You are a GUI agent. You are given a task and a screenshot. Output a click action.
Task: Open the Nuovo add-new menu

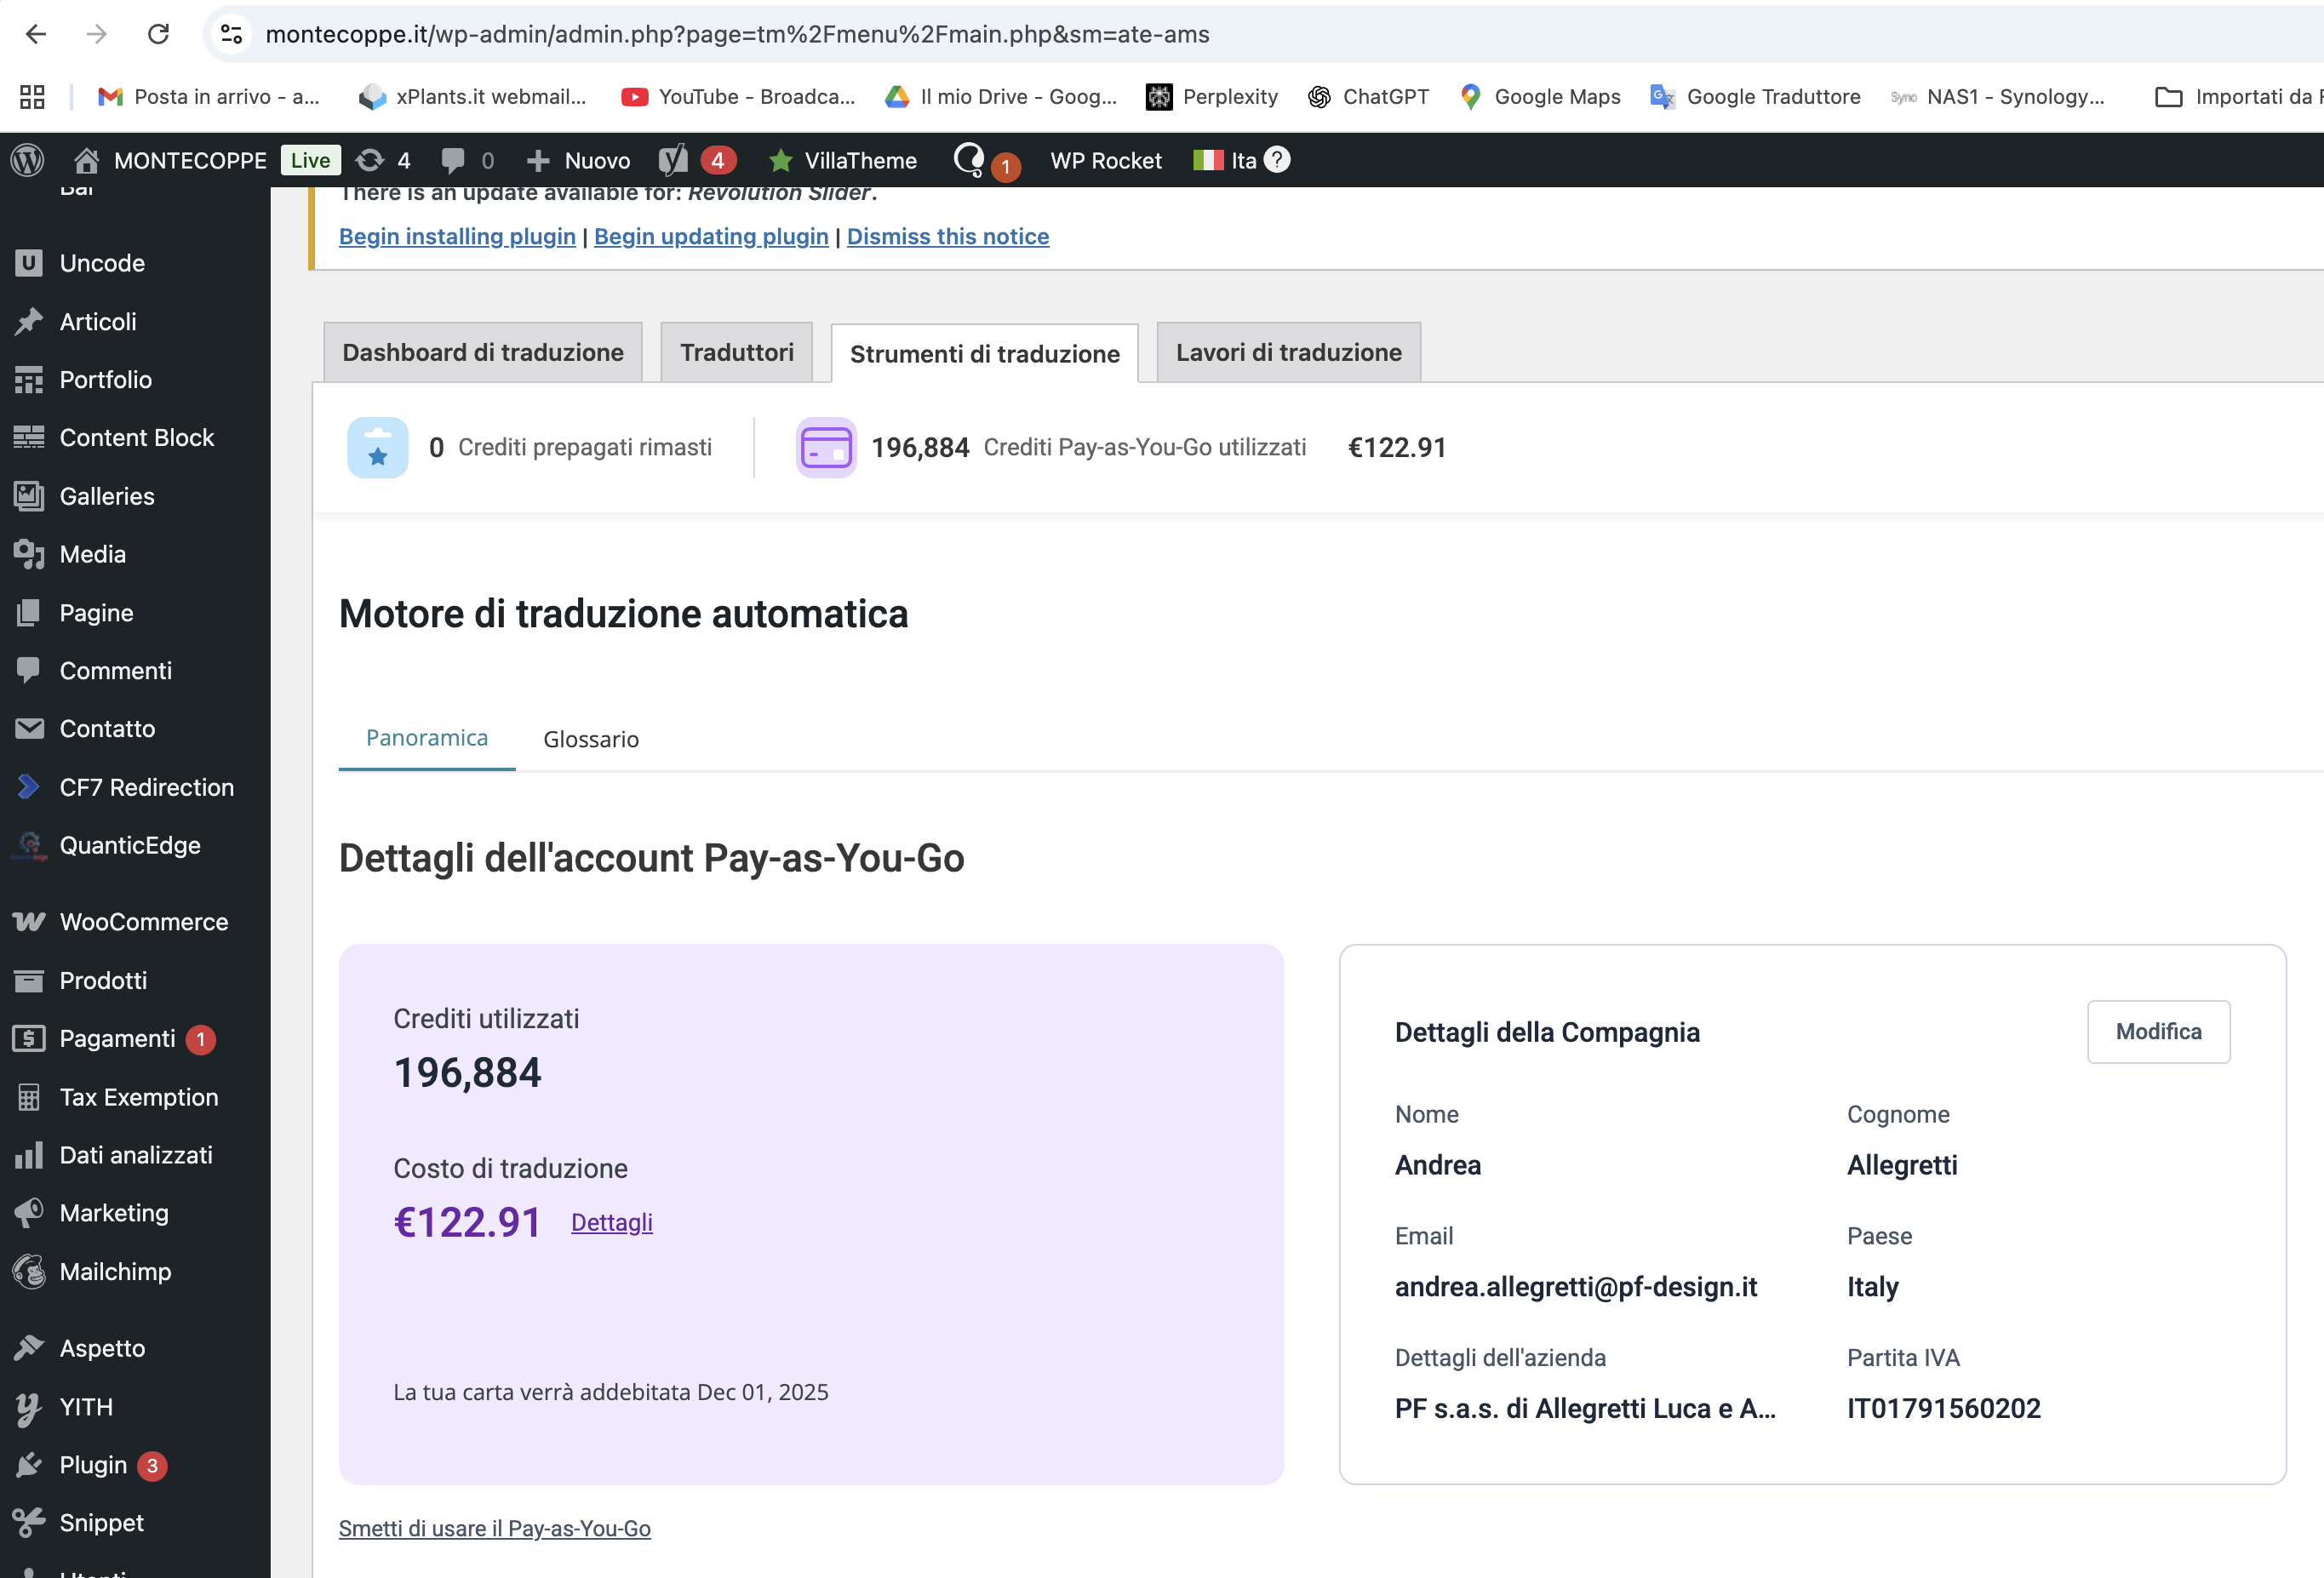578,160
